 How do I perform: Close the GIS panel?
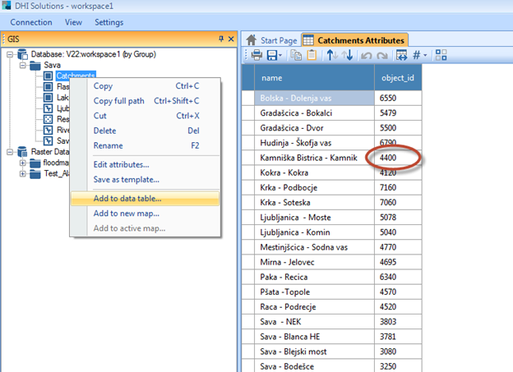click(x=231, y=39)
